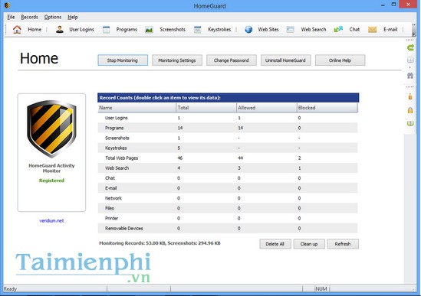The image size is (421, 296).
Task: Open the Web Sites globe icon
Action: click(x=248, y=30)
